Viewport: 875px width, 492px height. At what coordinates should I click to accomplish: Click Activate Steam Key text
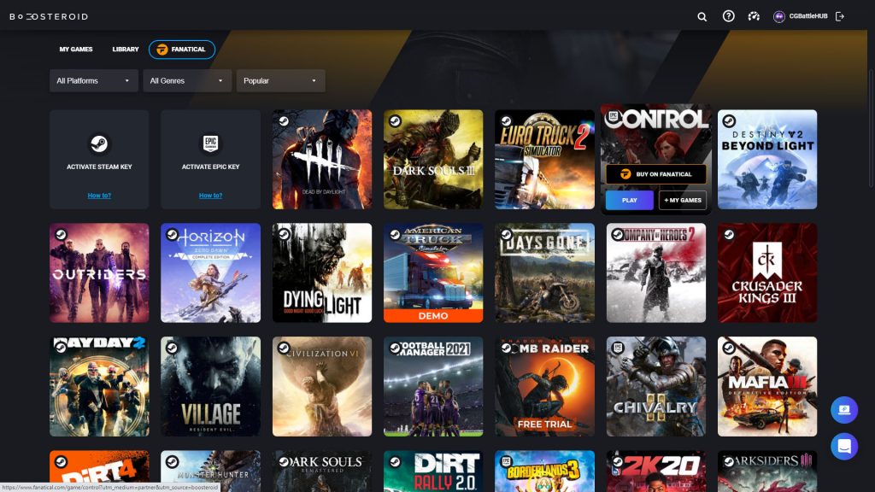click(x=99, y=167)
